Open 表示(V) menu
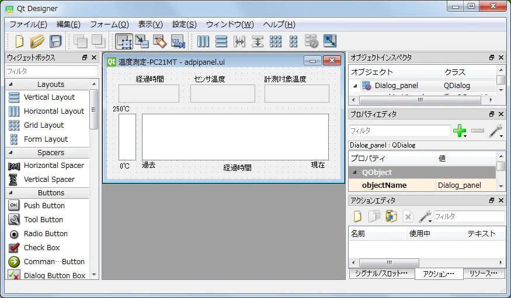The width and height of the screenshot is (511, 298). pos(150,24)
